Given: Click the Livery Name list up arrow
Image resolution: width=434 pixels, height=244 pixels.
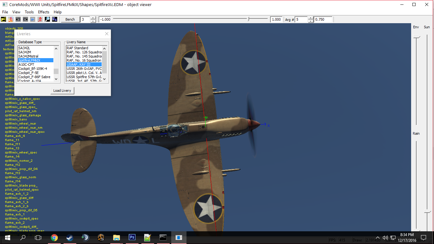Looking at the screenshot, I should tap(105, 49).
